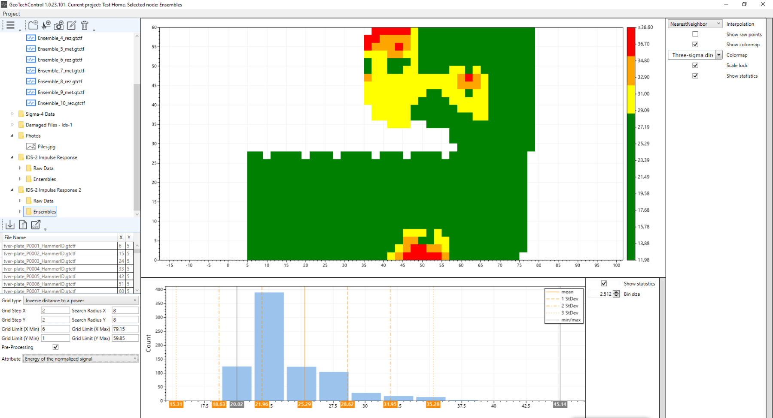This screenshot has height=418, width=773.
Task: Select Ensemble_7_met.gtctf in the tree
Action: pyautogui.click(x=61, y=71)
